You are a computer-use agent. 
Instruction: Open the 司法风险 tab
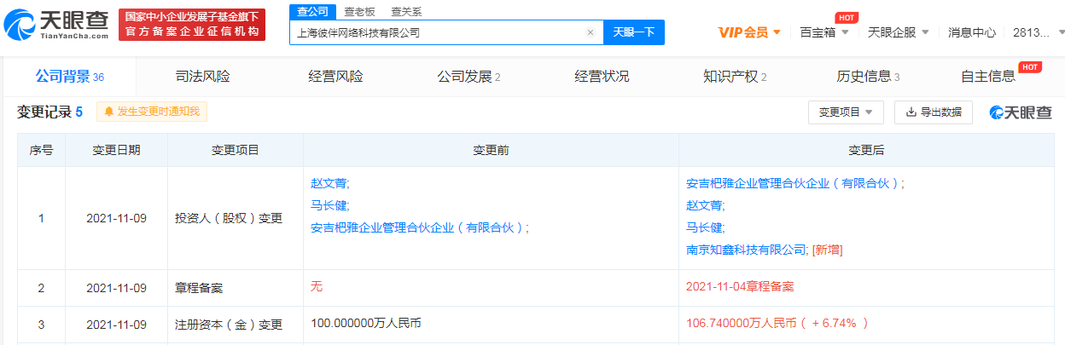click(x=202, y=77)
